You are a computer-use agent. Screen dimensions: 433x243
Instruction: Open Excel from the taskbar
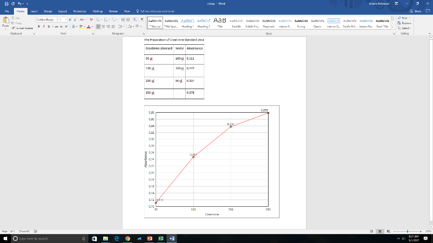point(160,238)
